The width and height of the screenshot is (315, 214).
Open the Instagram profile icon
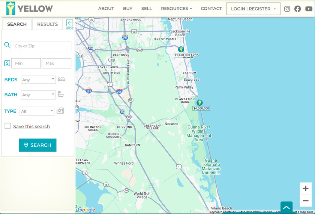click(287, 9)
